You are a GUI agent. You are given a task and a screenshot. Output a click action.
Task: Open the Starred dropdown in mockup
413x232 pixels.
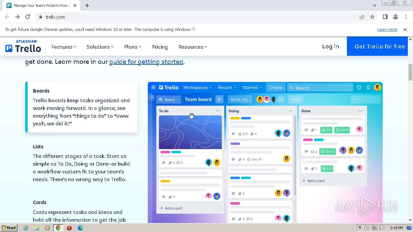252,87
